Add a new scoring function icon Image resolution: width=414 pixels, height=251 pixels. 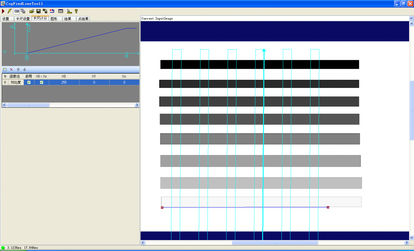tap(5, 69)
